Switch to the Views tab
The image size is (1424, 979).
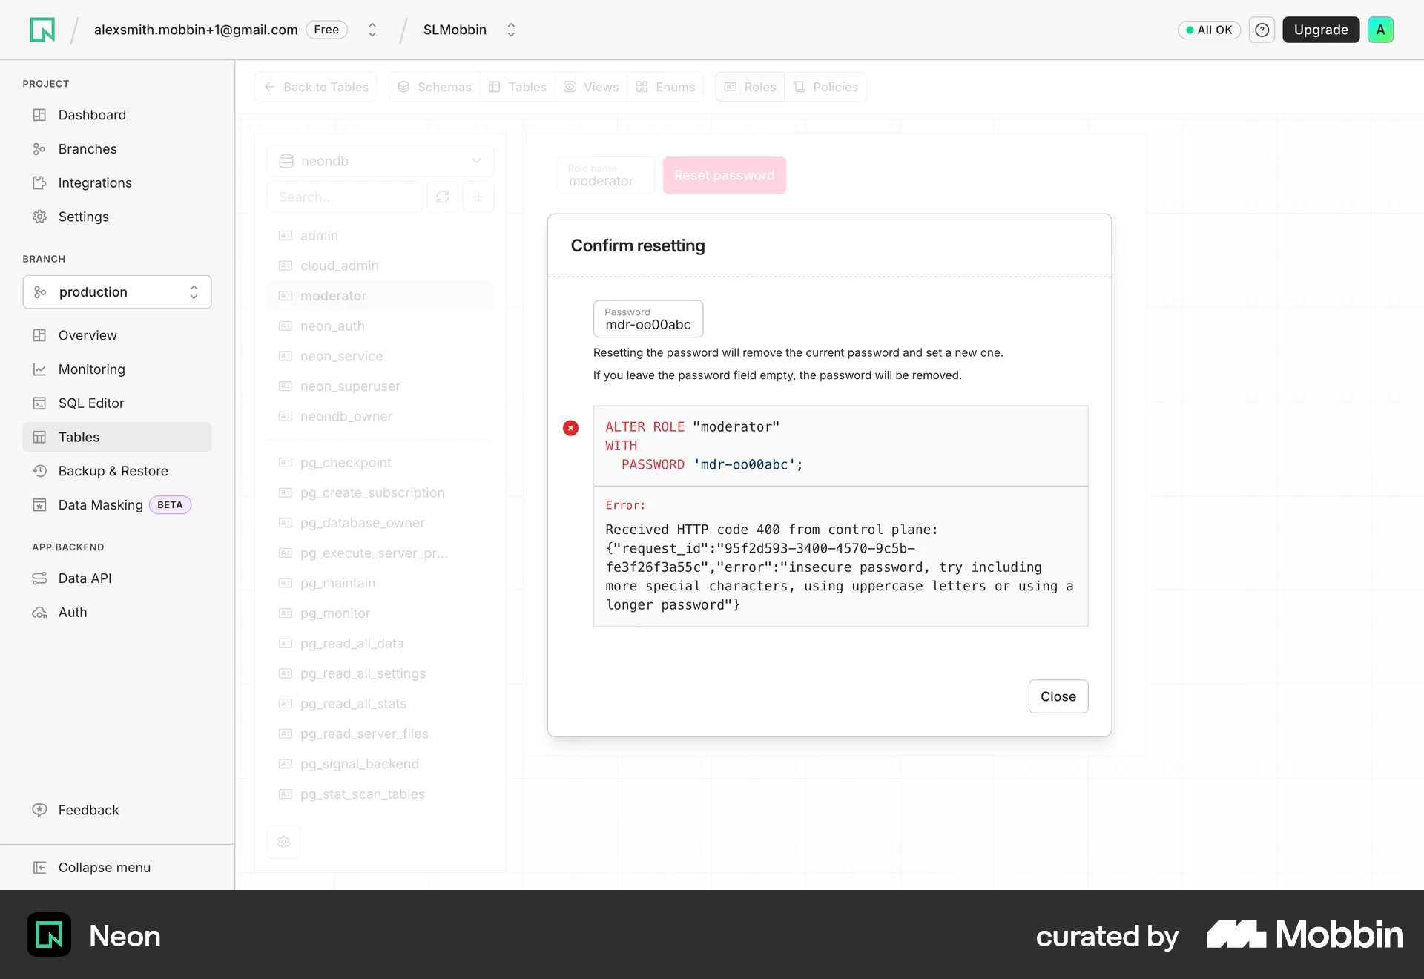pyautogui.click(x=592, y=87)
